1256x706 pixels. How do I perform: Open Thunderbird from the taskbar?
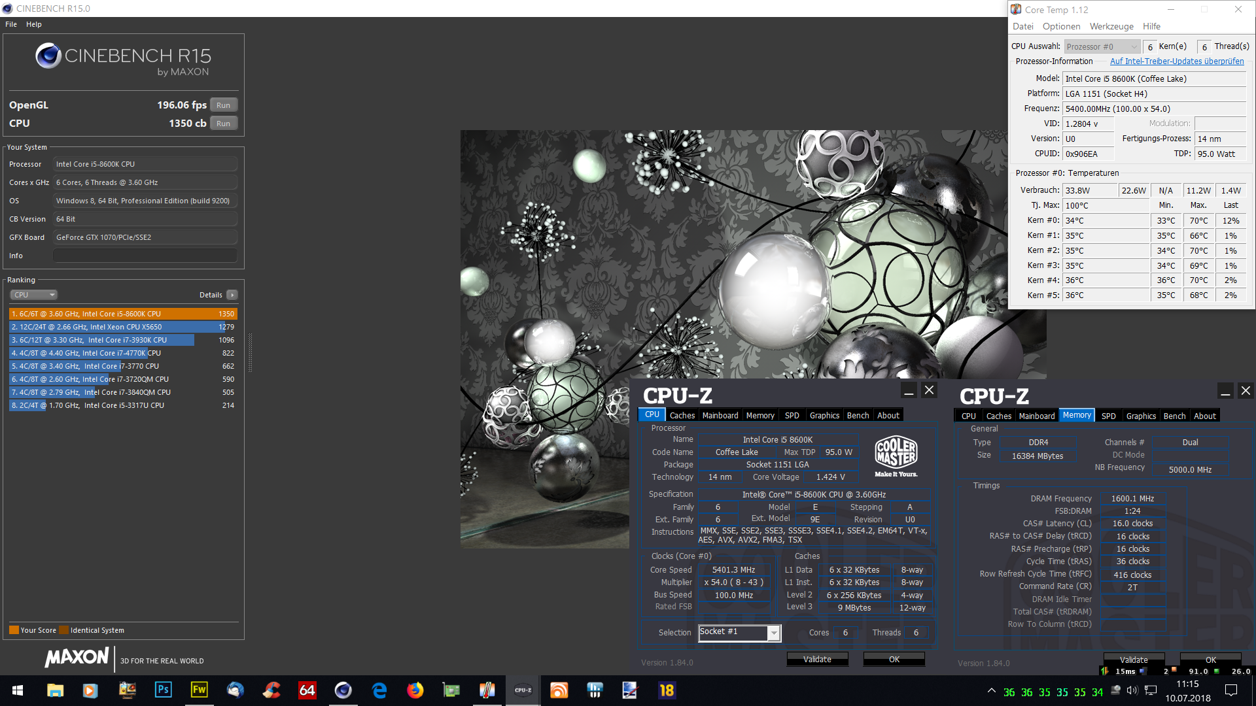(x=235, y=690)
